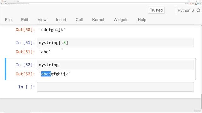202x113 pixels.
Task: Click the Out[50]: prompt label
Action: pos(25,30)
